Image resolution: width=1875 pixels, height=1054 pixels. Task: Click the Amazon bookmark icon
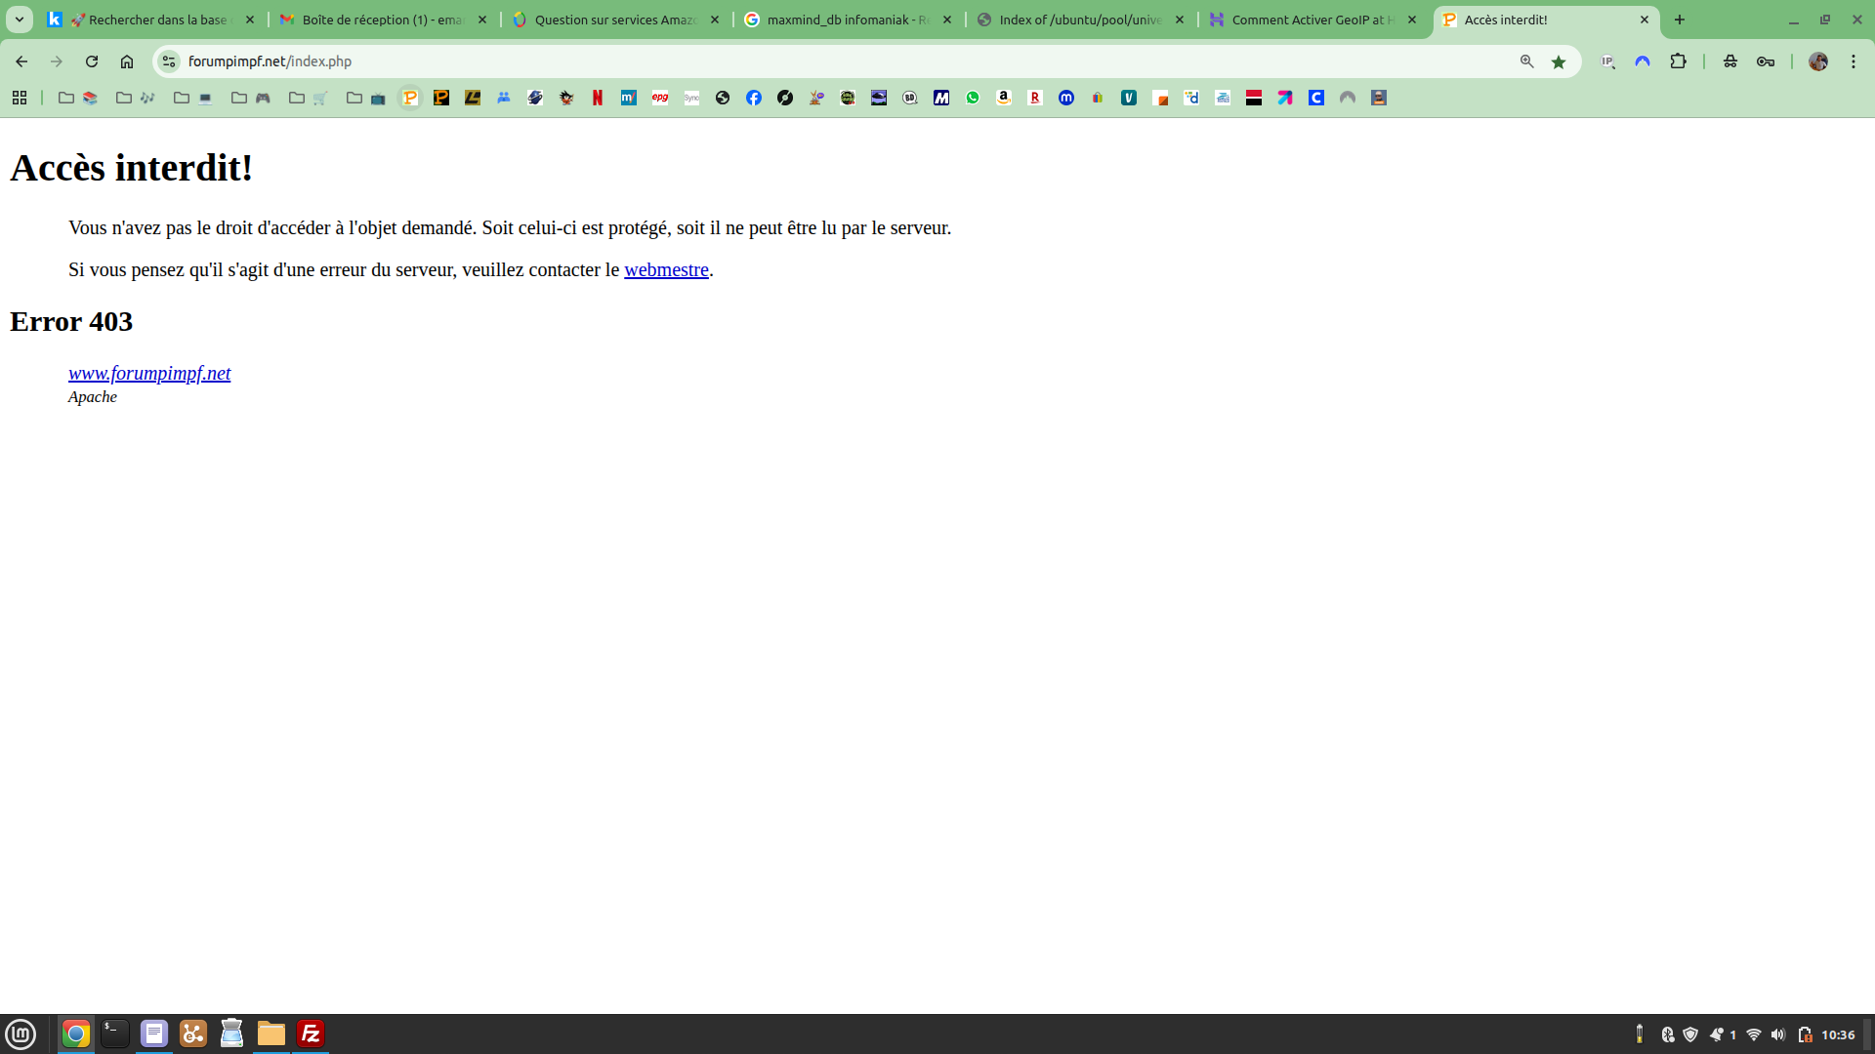pos(1004,98)
